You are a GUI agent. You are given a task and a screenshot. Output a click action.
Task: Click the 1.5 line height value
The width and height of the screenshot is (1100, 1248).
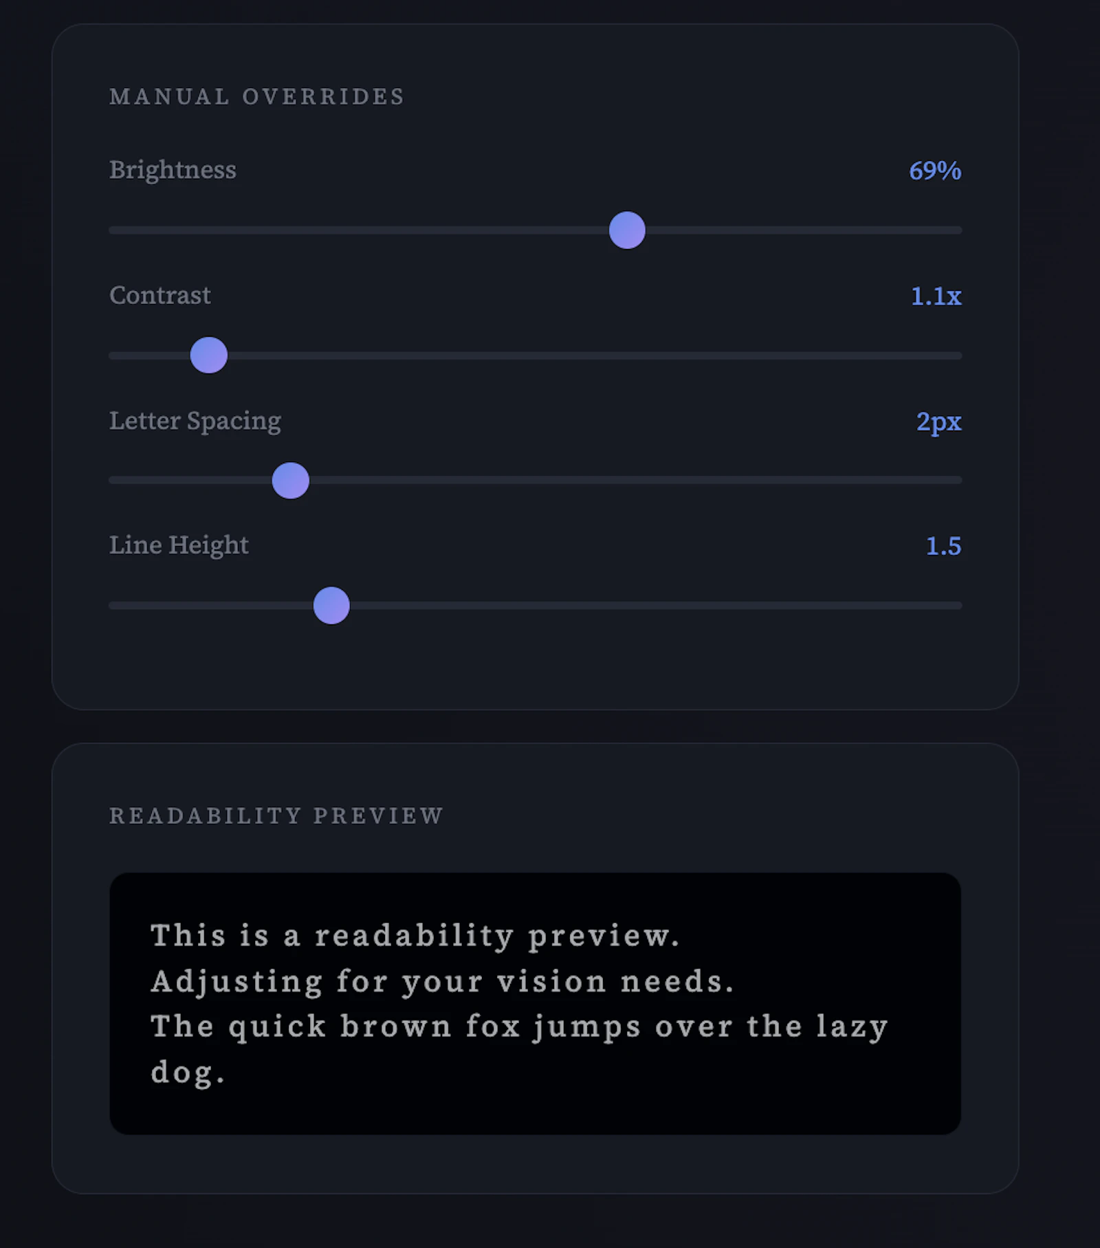[x=943, y=546]
